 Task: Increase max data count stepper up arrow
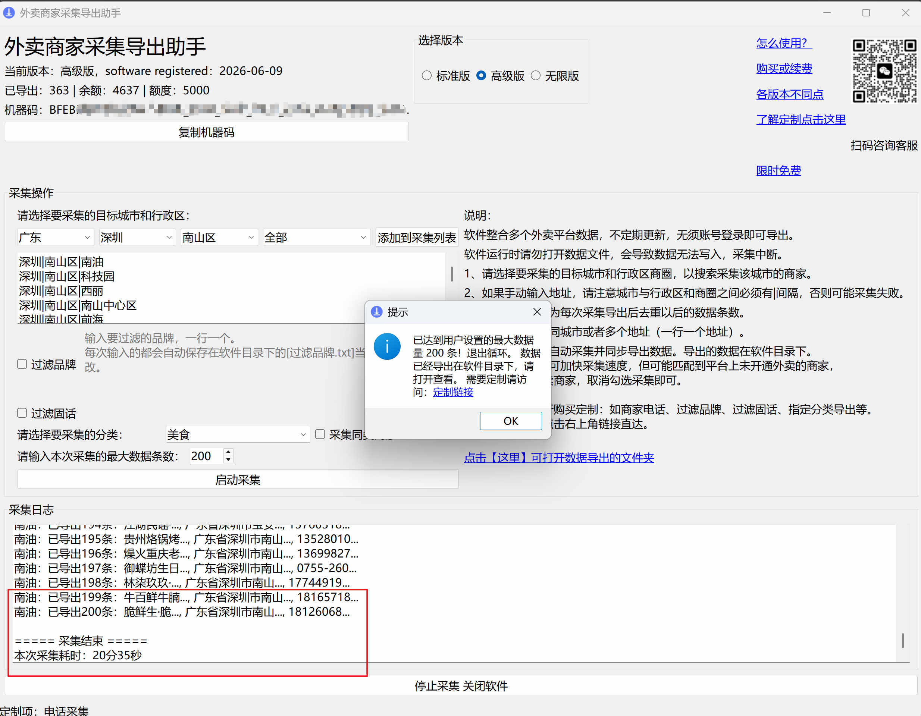pyautogui.click(x=228, y=452)
